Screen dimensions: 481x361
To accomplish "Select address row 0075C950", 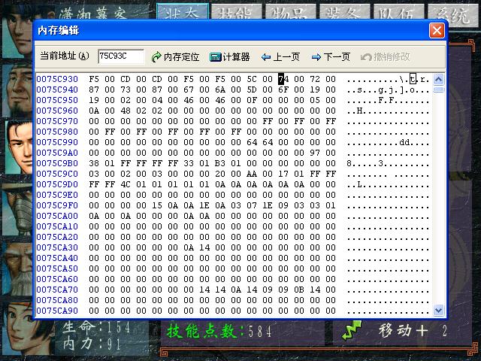I will 57,100.
